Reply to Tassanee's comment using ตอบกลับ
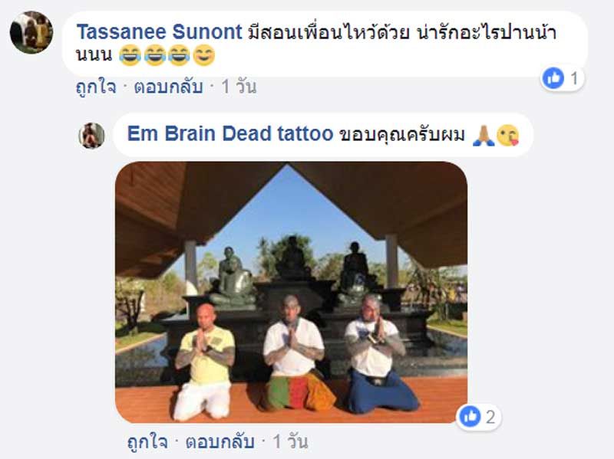Image resolution: width=614 pixels, height=459 pixels. click(168, 87)
